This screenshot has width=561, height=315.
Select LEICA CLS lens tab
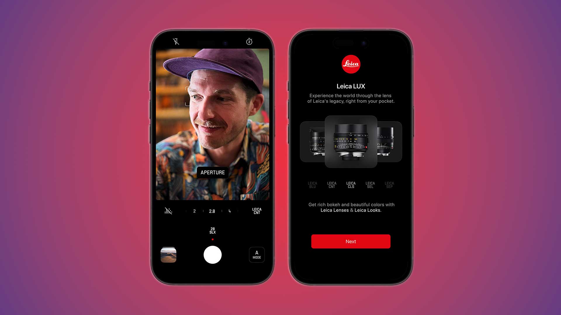[x=351, y=185]
